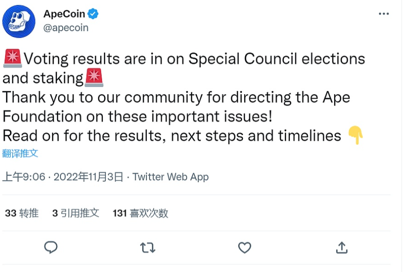Screen dimensions: 410x272
Task: Click the pointing-down hand emoji
Action: 355,135
